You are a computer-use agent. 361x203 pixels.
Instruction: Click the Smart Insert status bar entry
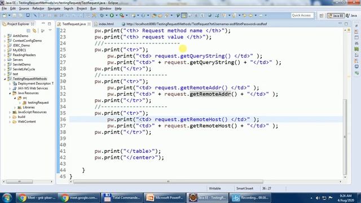(x=244, y=188)
